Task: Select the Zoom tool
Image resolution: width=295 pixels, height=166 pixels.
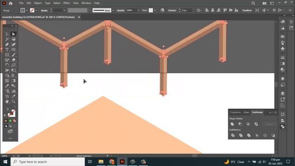Action: coord(13,101)
